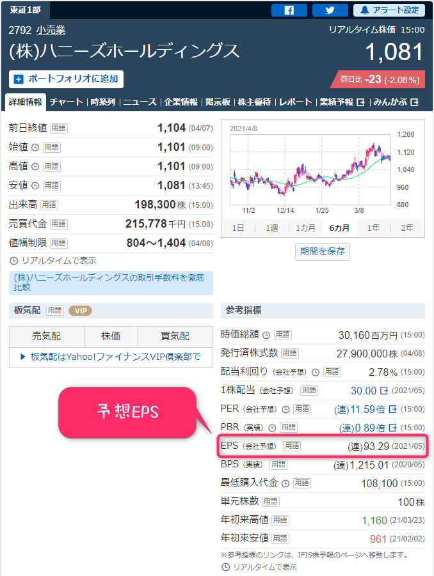The height and width of the screenshot is (576, 434).
Task: Open glossary 用語 badge for 年初来安値
Action: click(280, 539)
